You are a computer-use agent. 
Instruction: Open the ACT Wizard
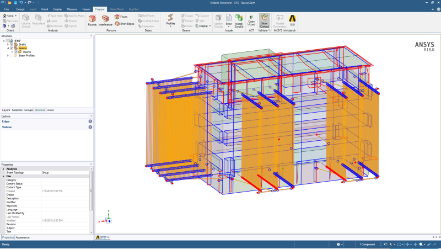point(251,20)
